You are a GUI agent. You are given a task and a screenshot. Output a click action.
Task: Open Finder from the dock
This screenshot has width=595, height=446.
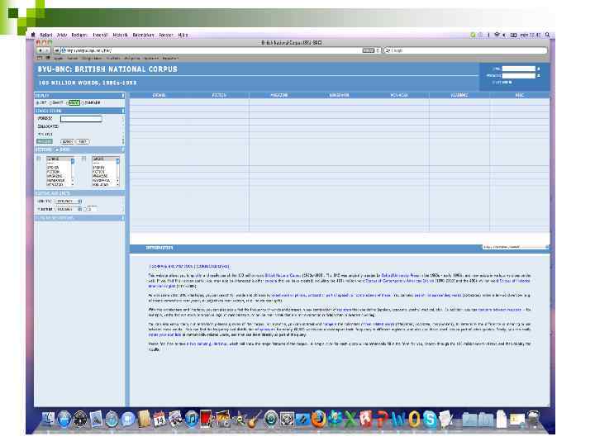[x=49, y=420]
